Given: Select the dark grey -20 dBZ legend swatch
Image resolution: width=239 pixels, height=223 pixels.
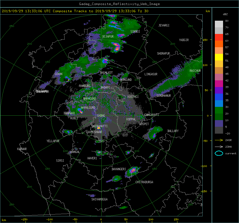Looking at the screenshot, I should (219, 130).
